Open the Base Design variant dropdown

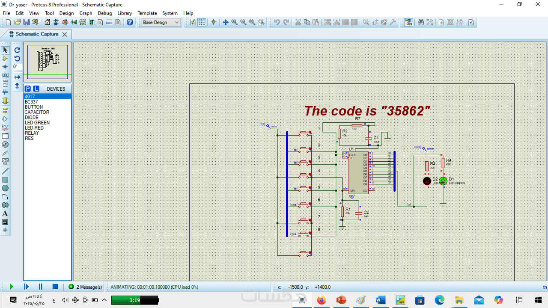(x=161, y=22)
